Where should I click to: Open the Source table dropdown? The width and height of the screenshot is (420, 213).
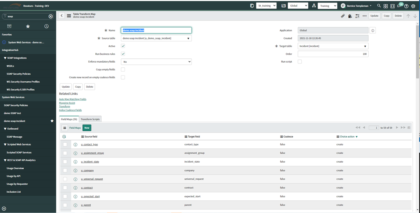156,38
